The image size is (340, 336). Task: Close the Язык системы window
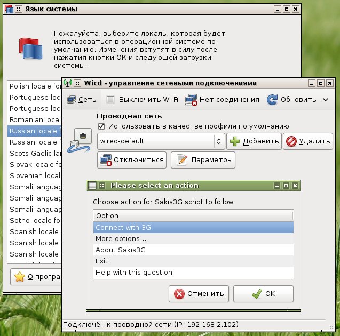pos(296,9)
